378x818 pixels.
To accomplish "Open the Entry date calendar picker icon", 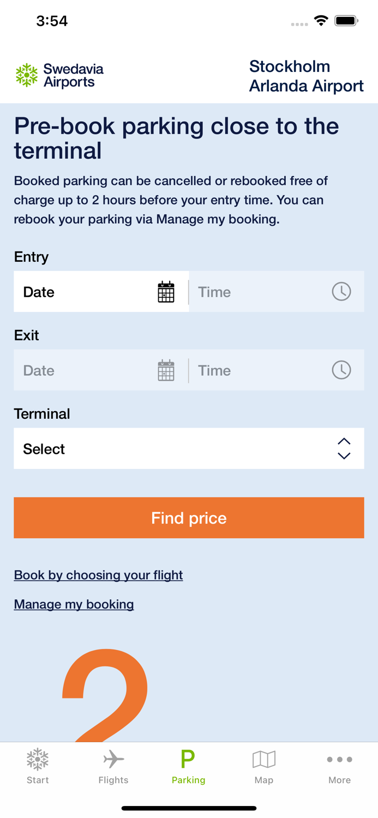I will click(166, 291).
